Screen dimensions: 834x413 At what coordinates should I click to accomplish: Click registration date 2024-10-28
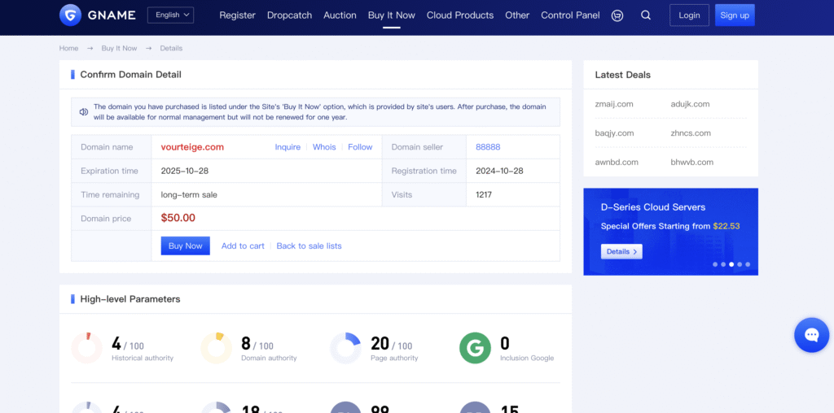point(498,171)
